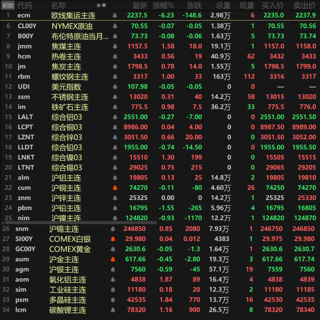Click the bell icon for 工业硅主连
320x320 pixels.
[113, 290]
